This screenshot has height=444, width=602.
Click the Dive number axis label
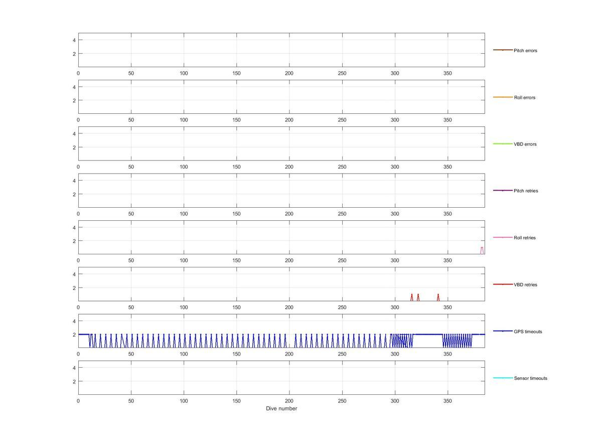coord(281,408)
